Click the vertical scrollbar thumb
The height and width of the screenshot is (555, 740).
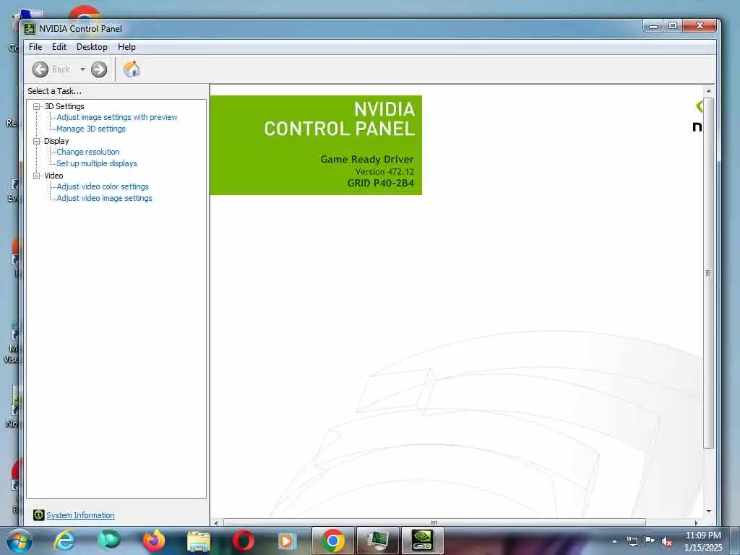tap(708, 272)
